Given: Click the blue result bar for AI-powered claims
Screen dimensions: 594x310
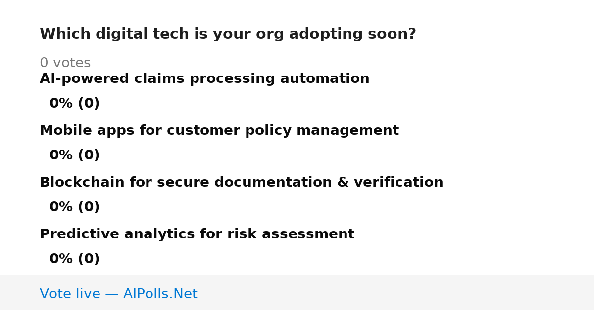Looking at the screenshot, I should (x=40, y=104).
